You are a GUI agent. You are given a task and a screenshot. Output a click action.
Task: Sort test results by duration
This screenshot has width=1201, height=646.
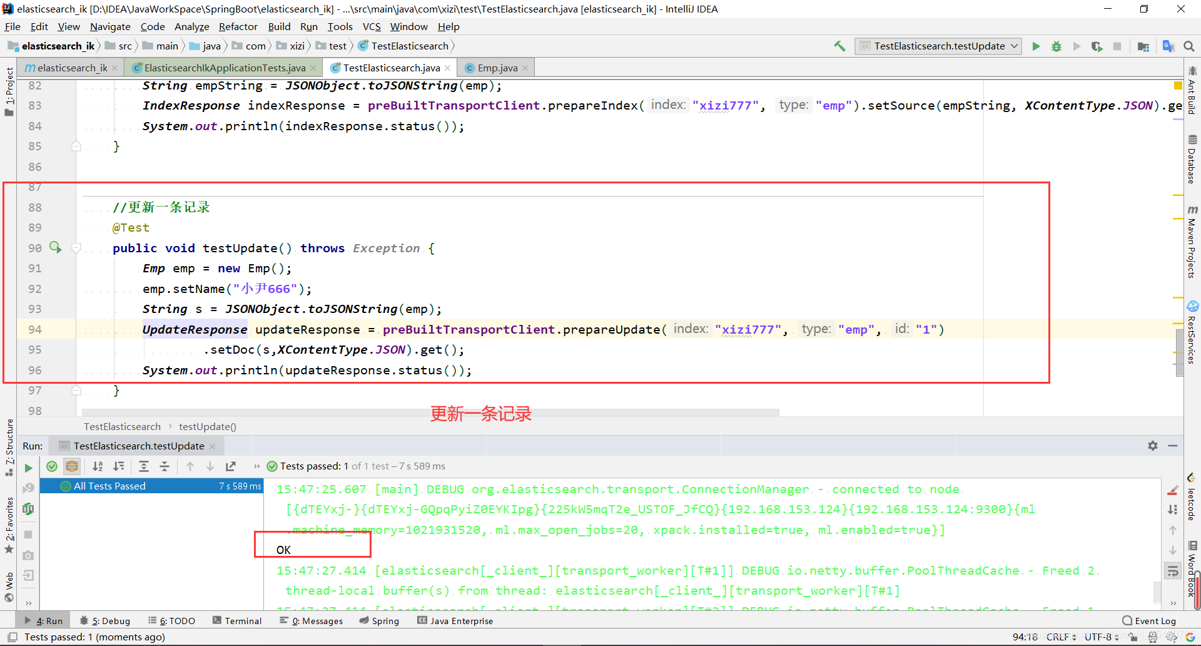pyautogui.click(x=118, y=466)
